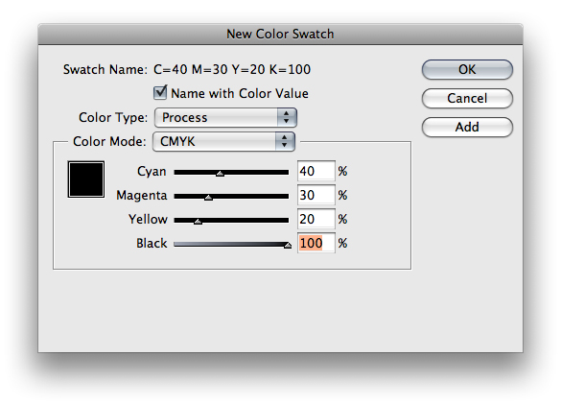Screen dimensions: 561x405
Task: Click the Add button
Action: click(x=467, y=127)
